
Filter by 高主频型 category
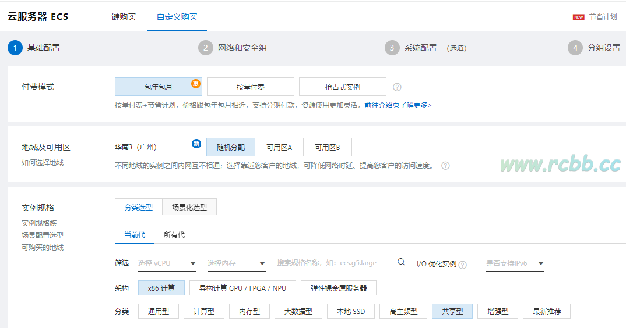pyautogui.click(x=403, y=311)
